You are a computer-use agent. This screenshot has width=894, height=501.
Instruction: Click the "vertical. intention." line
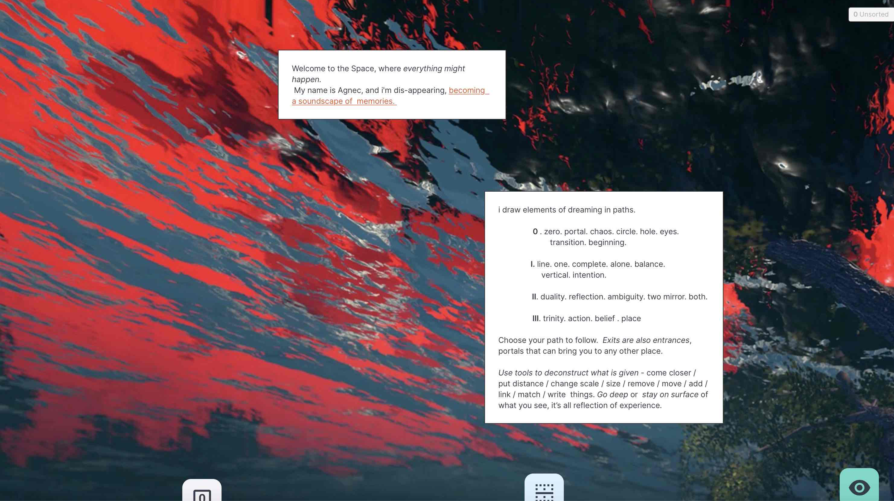pyautogui.click(x=574, y=275)
